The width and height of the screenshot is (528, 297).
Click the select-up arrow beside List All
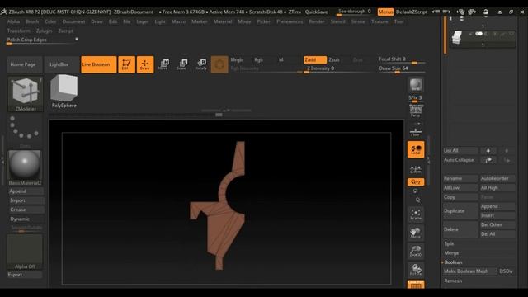(488, 151)
